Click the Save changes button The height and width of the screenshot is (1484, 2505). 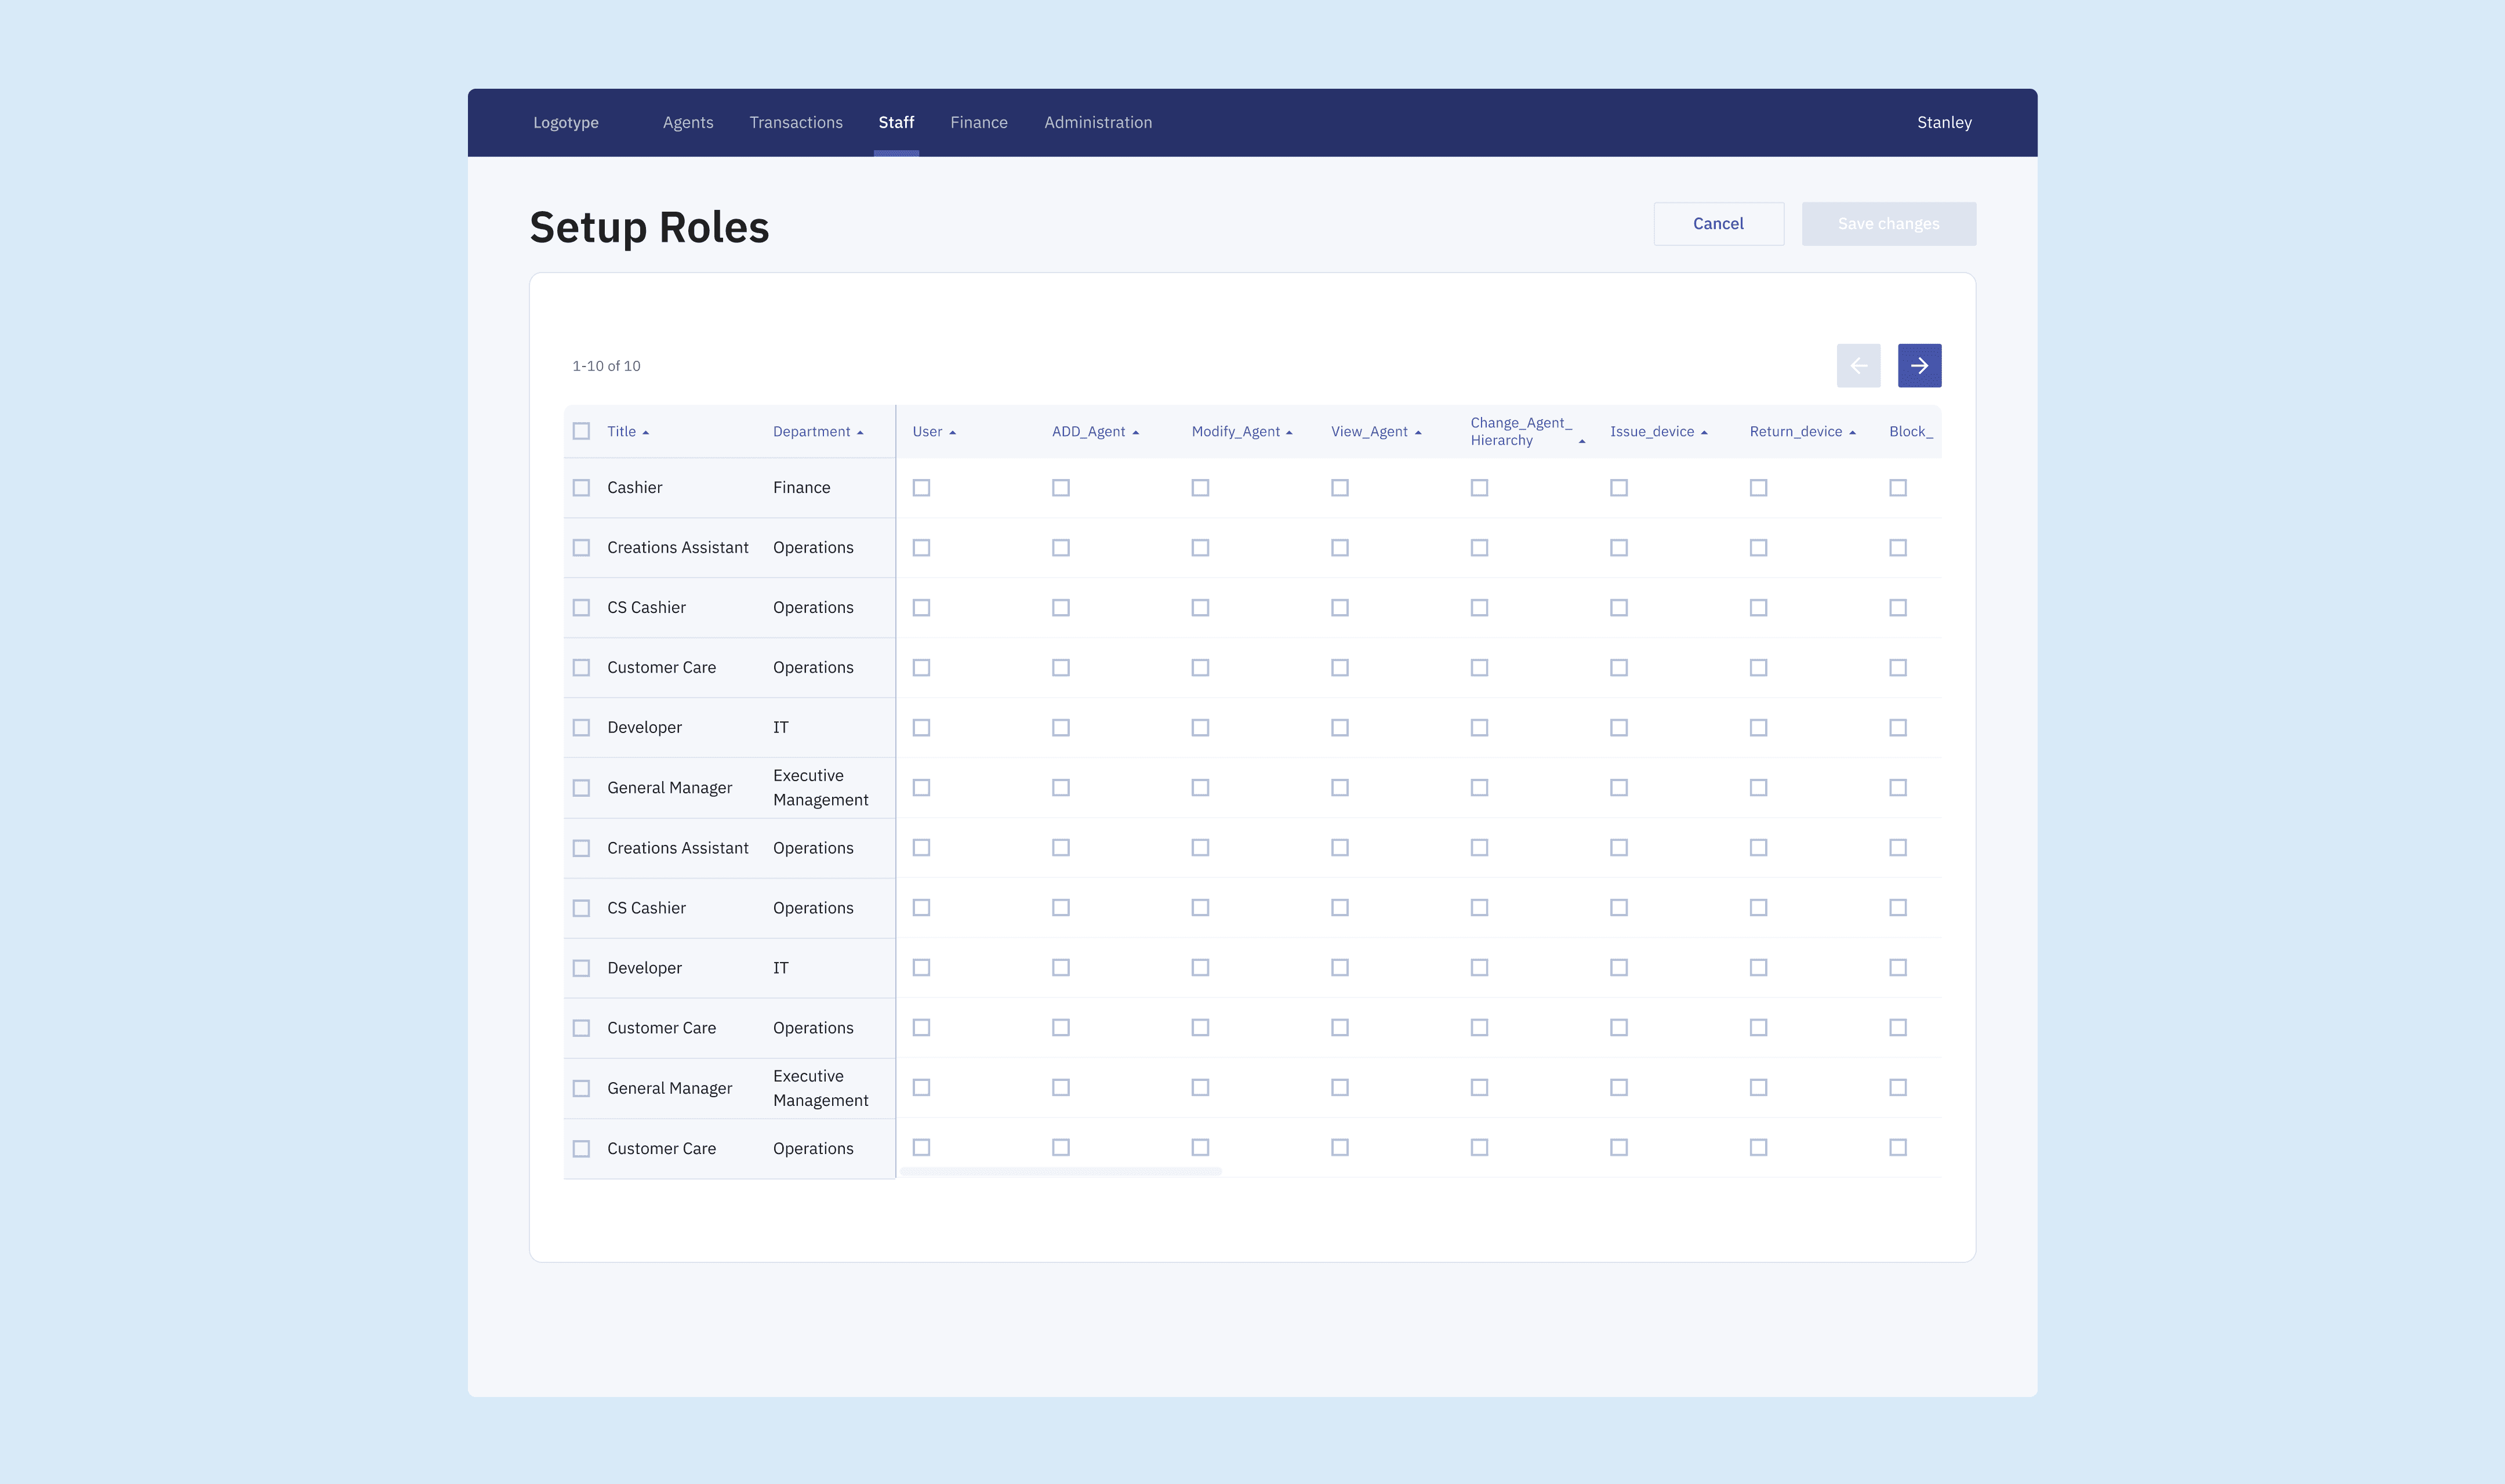coord(1888,224)
